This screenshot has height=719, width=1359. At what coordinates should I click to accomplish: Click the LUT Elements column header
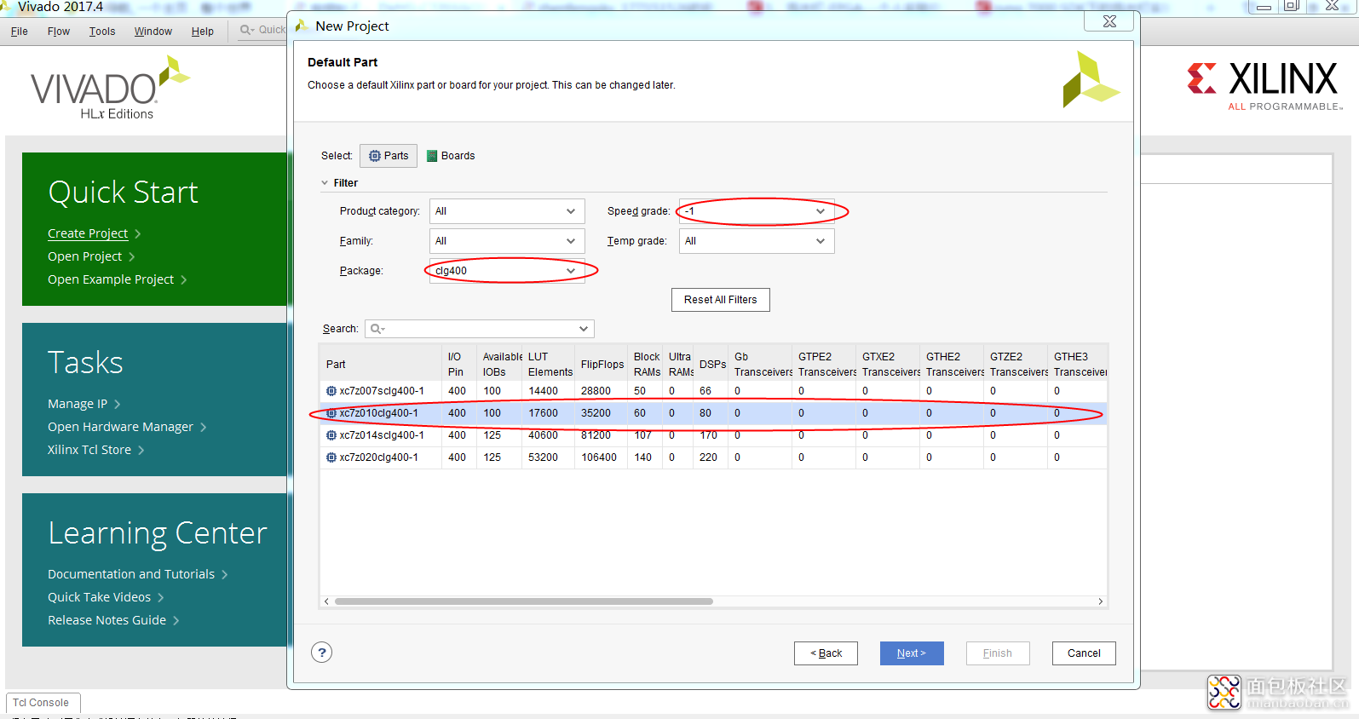point(550,365)
